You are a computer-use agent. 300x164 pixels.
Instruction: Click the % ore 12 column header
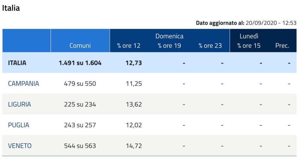pos(129,46)
